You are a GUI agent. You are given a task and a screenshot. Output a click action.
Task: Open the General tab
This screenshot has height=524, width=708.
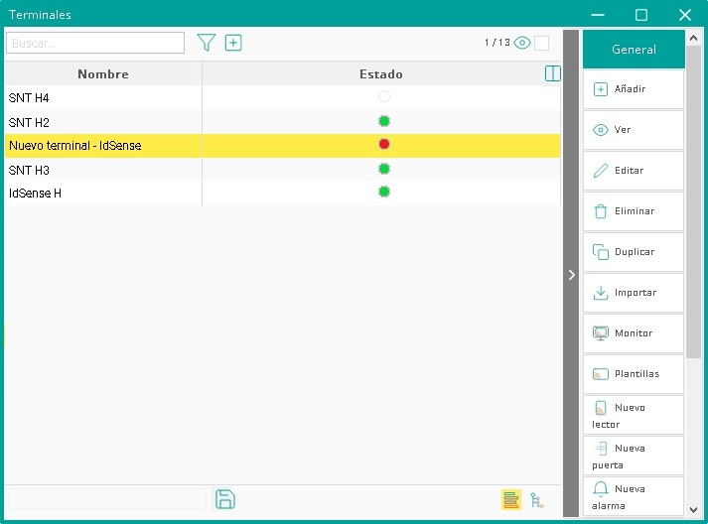point(634,49)
